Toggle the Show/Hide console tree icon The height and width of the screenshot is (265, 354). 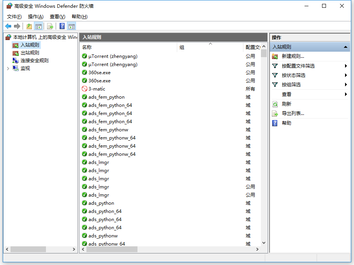39,26
